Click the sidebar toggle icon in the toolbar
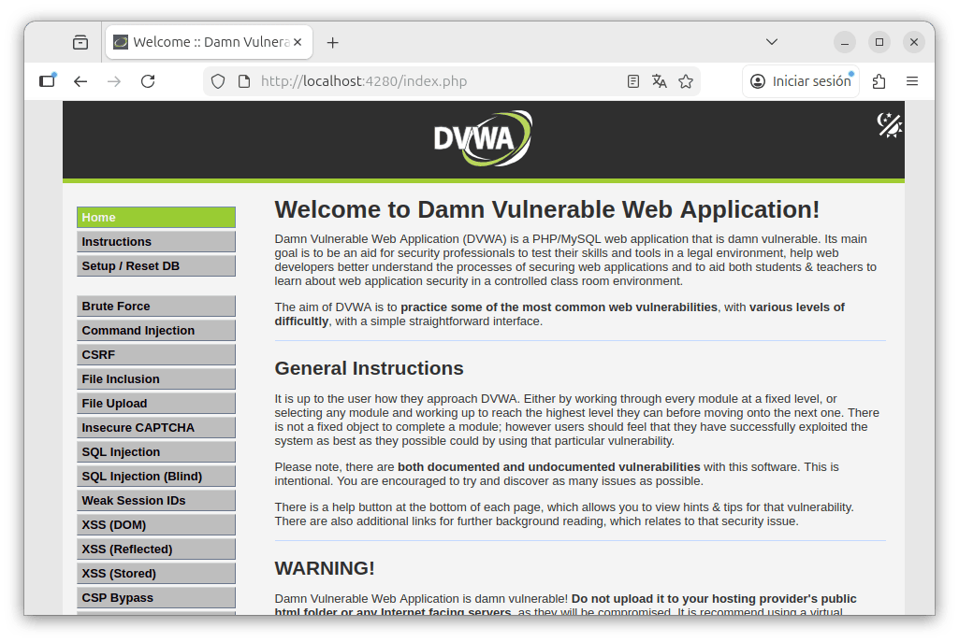959x642 pixels. (x=48, y=80)
